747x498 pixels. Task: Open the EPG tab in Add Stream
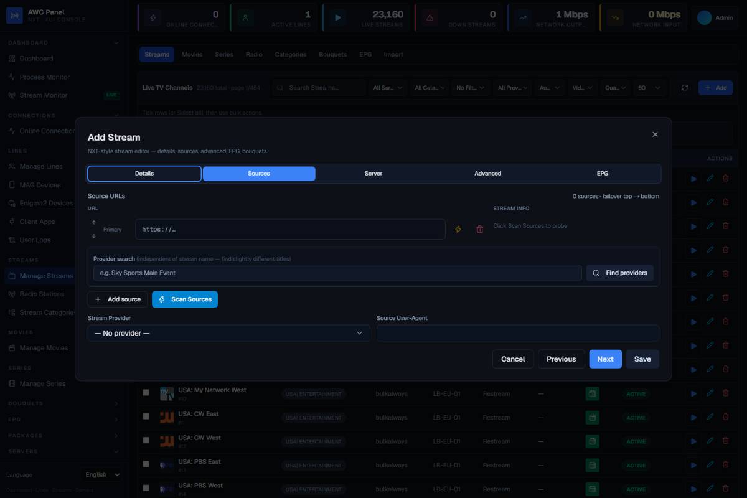click(x=603, y=174)
